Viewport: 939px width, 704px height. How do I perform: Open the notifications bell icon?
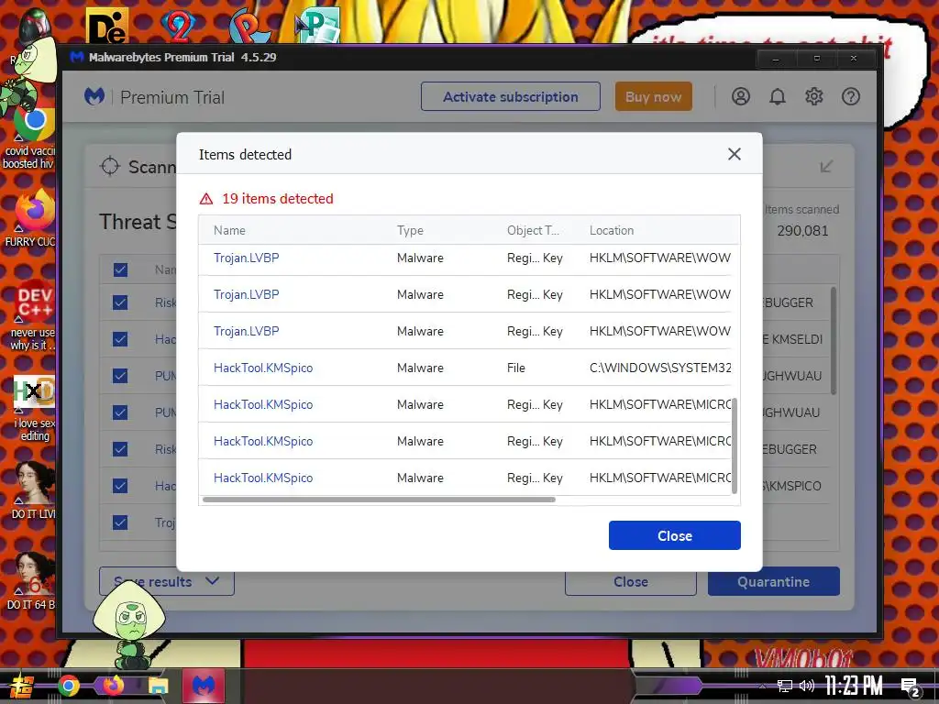pos(778,96)
